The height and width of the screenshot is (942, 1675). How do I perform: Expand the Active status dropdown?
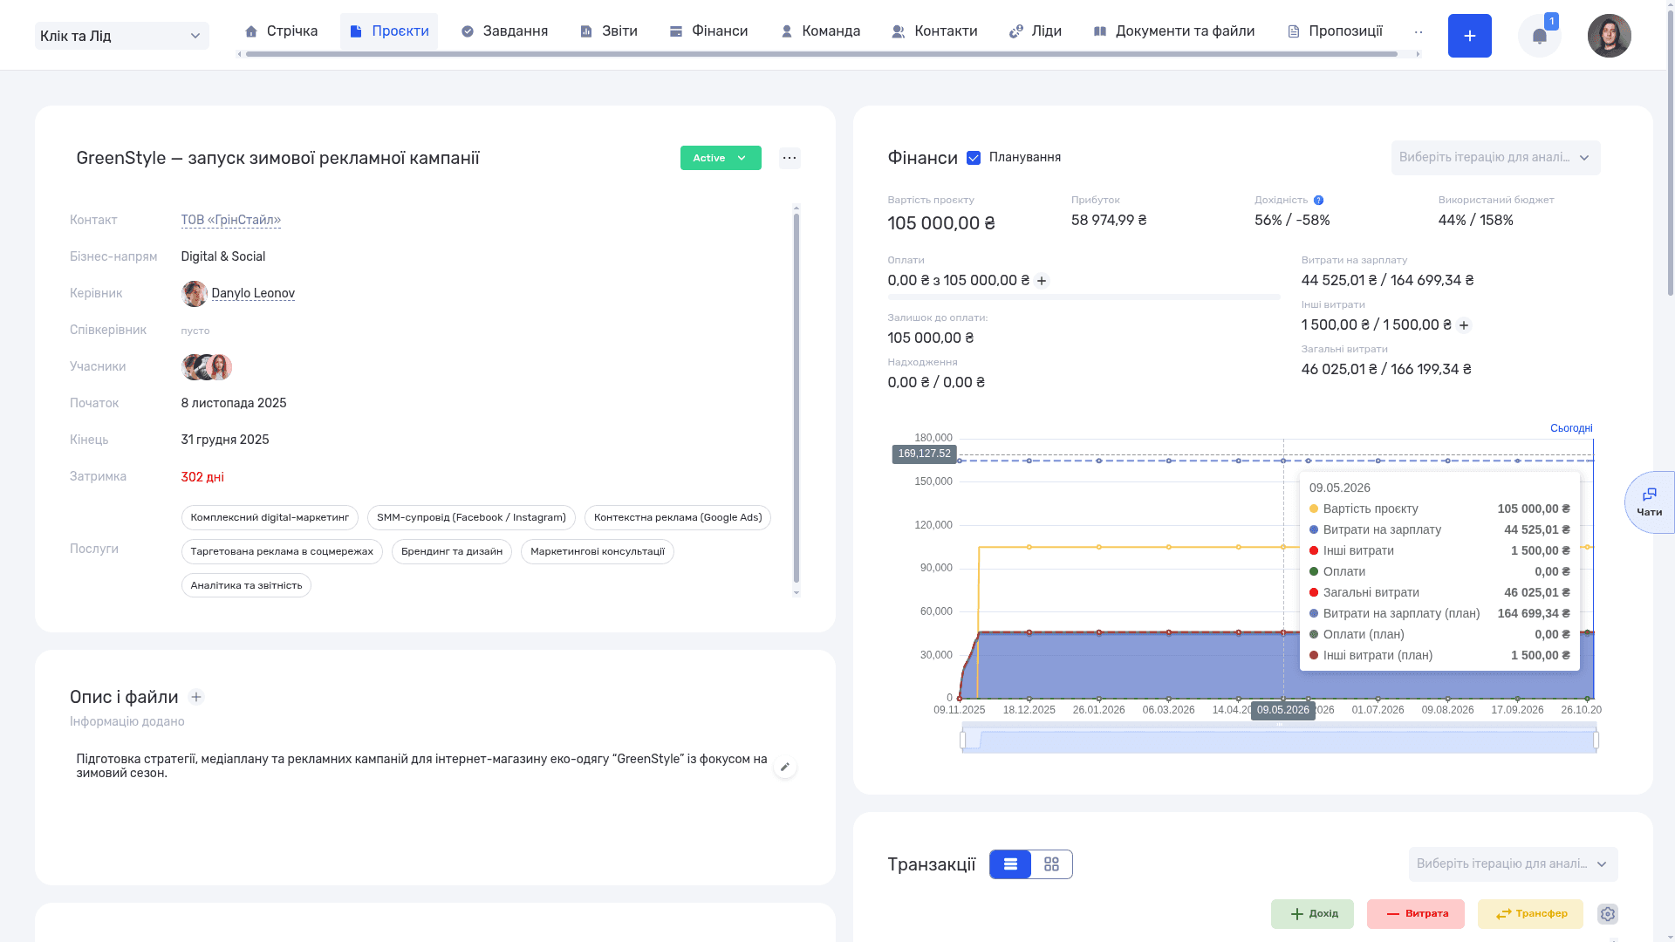[721, 158]
